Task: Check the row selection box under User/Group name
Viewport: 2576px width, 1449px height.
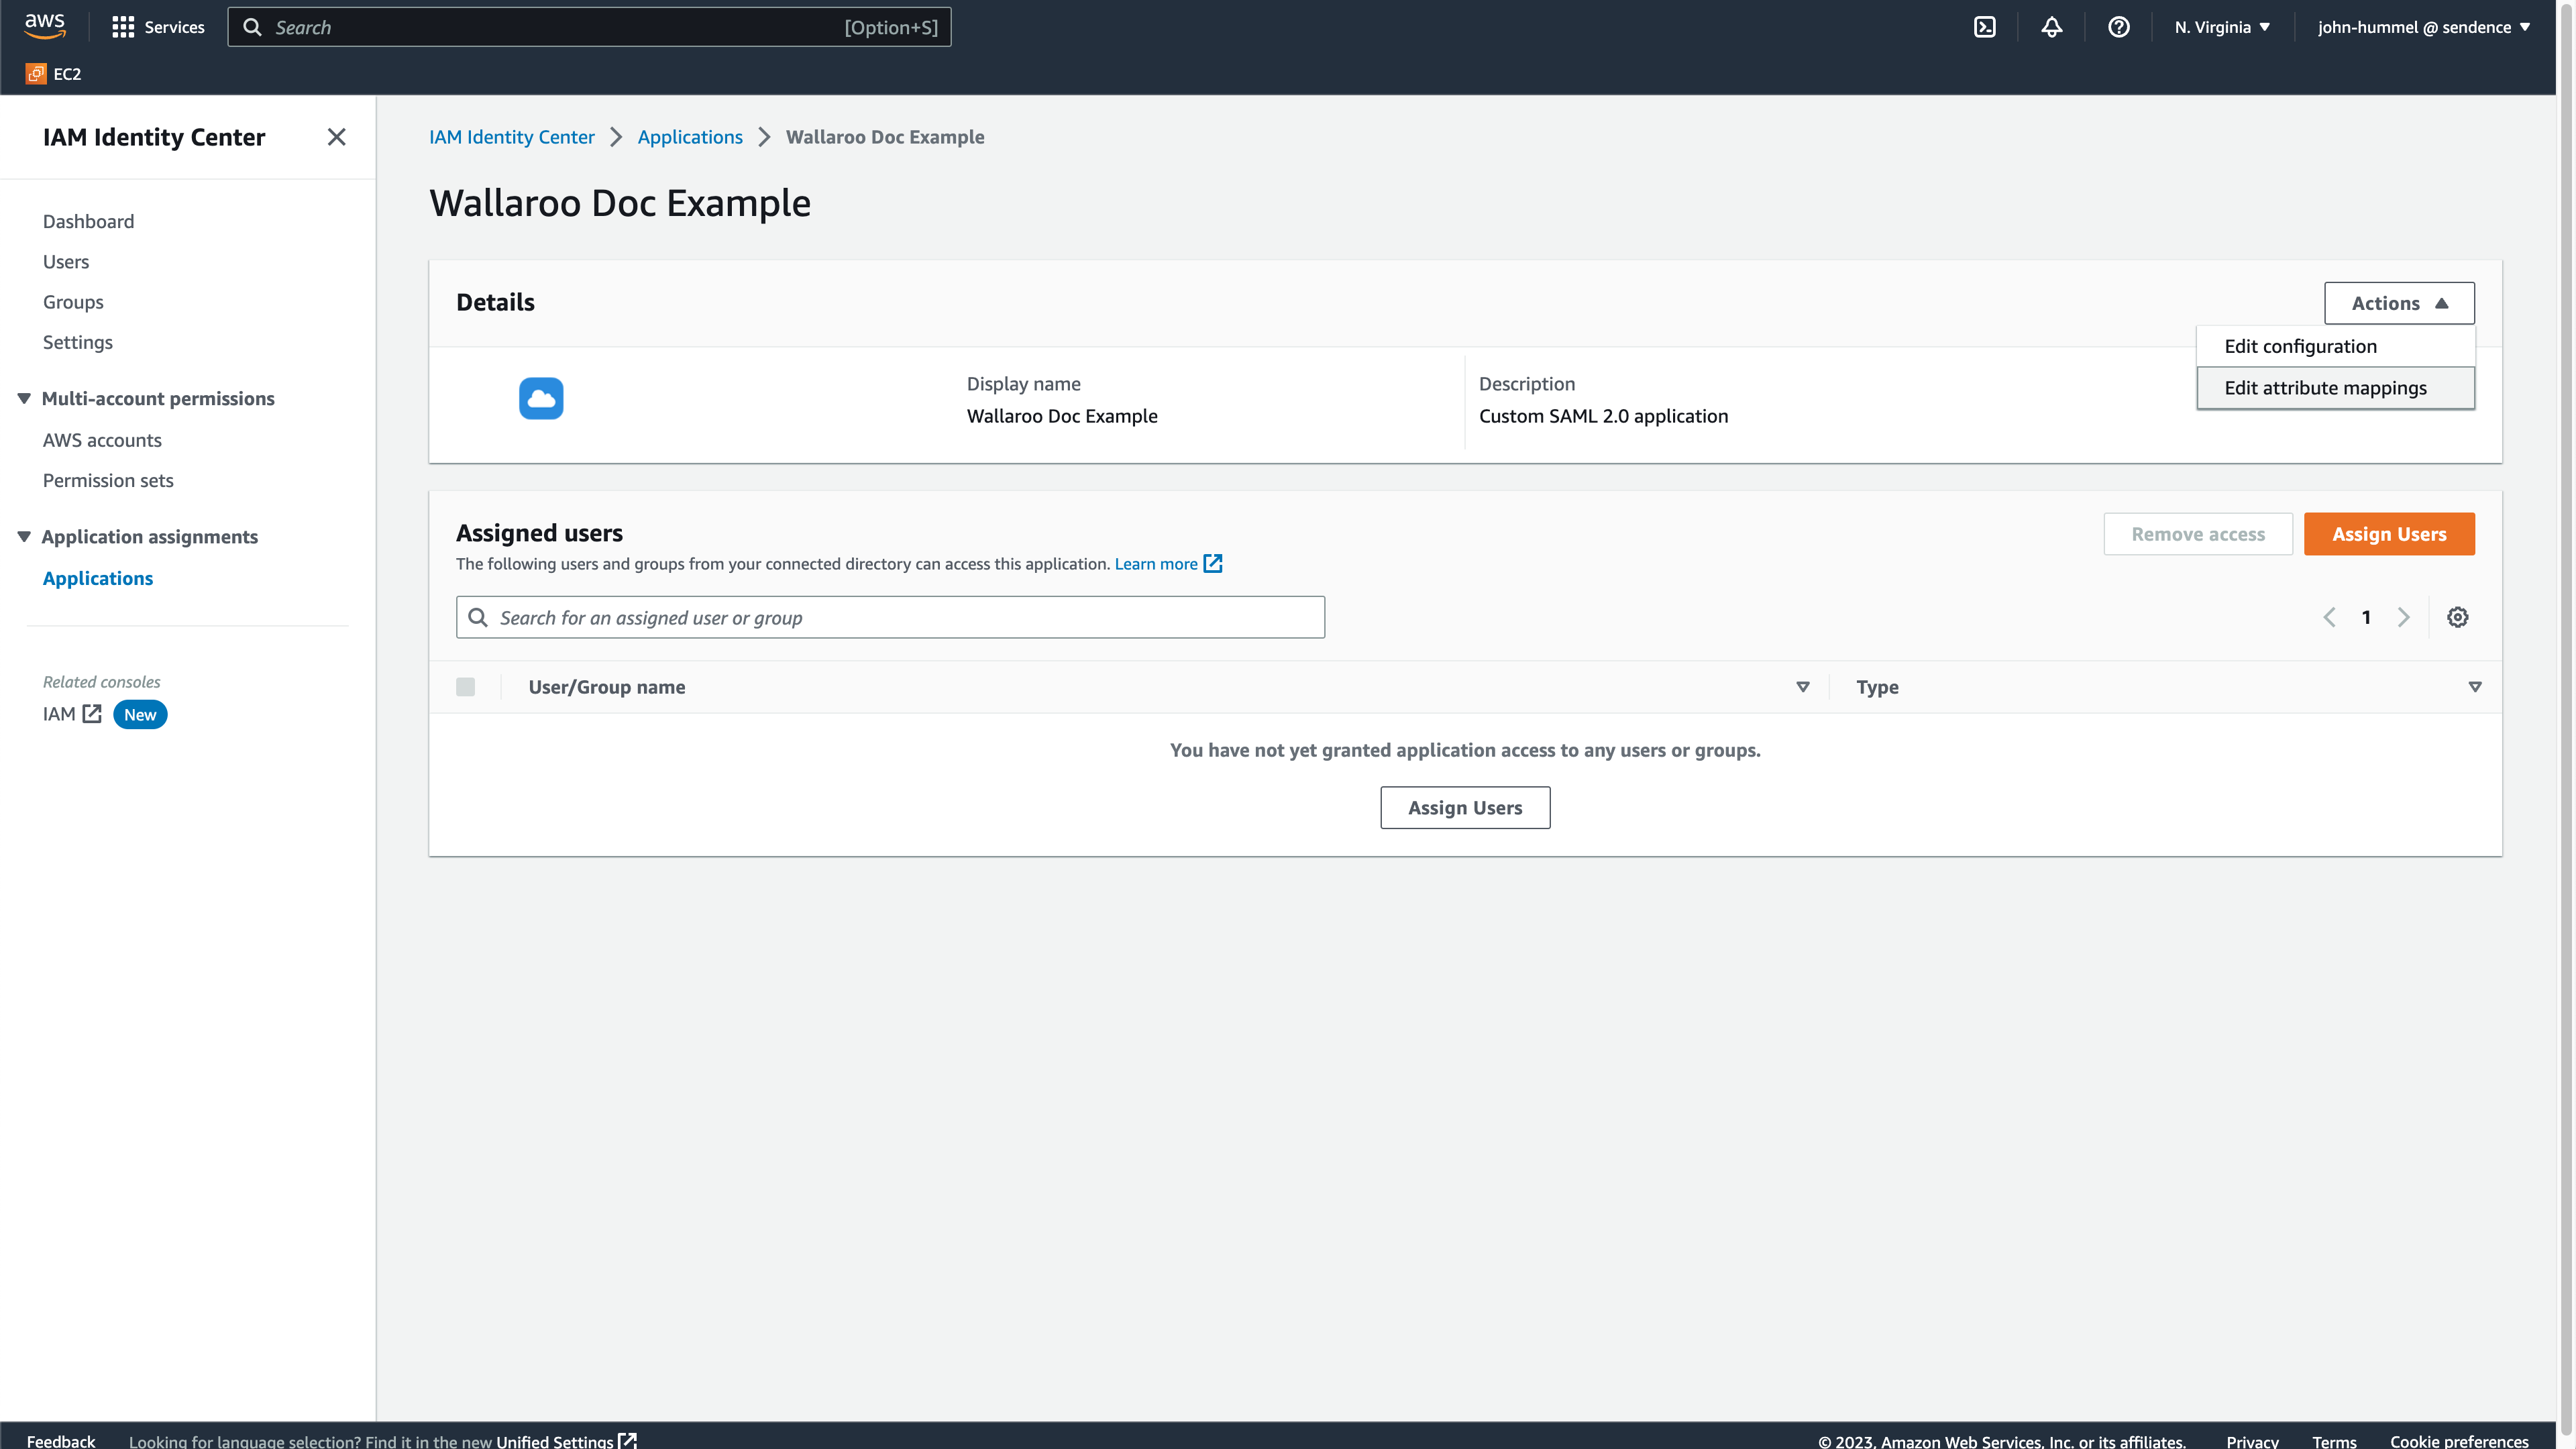Action: tap(465, 687)
